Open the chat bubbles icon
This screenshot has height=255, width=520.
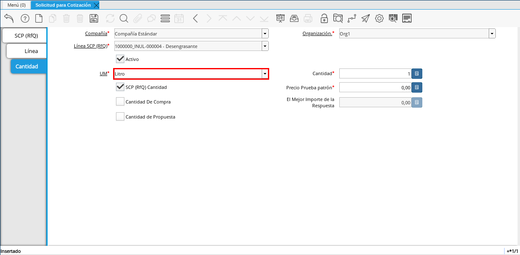coord(151,18)
